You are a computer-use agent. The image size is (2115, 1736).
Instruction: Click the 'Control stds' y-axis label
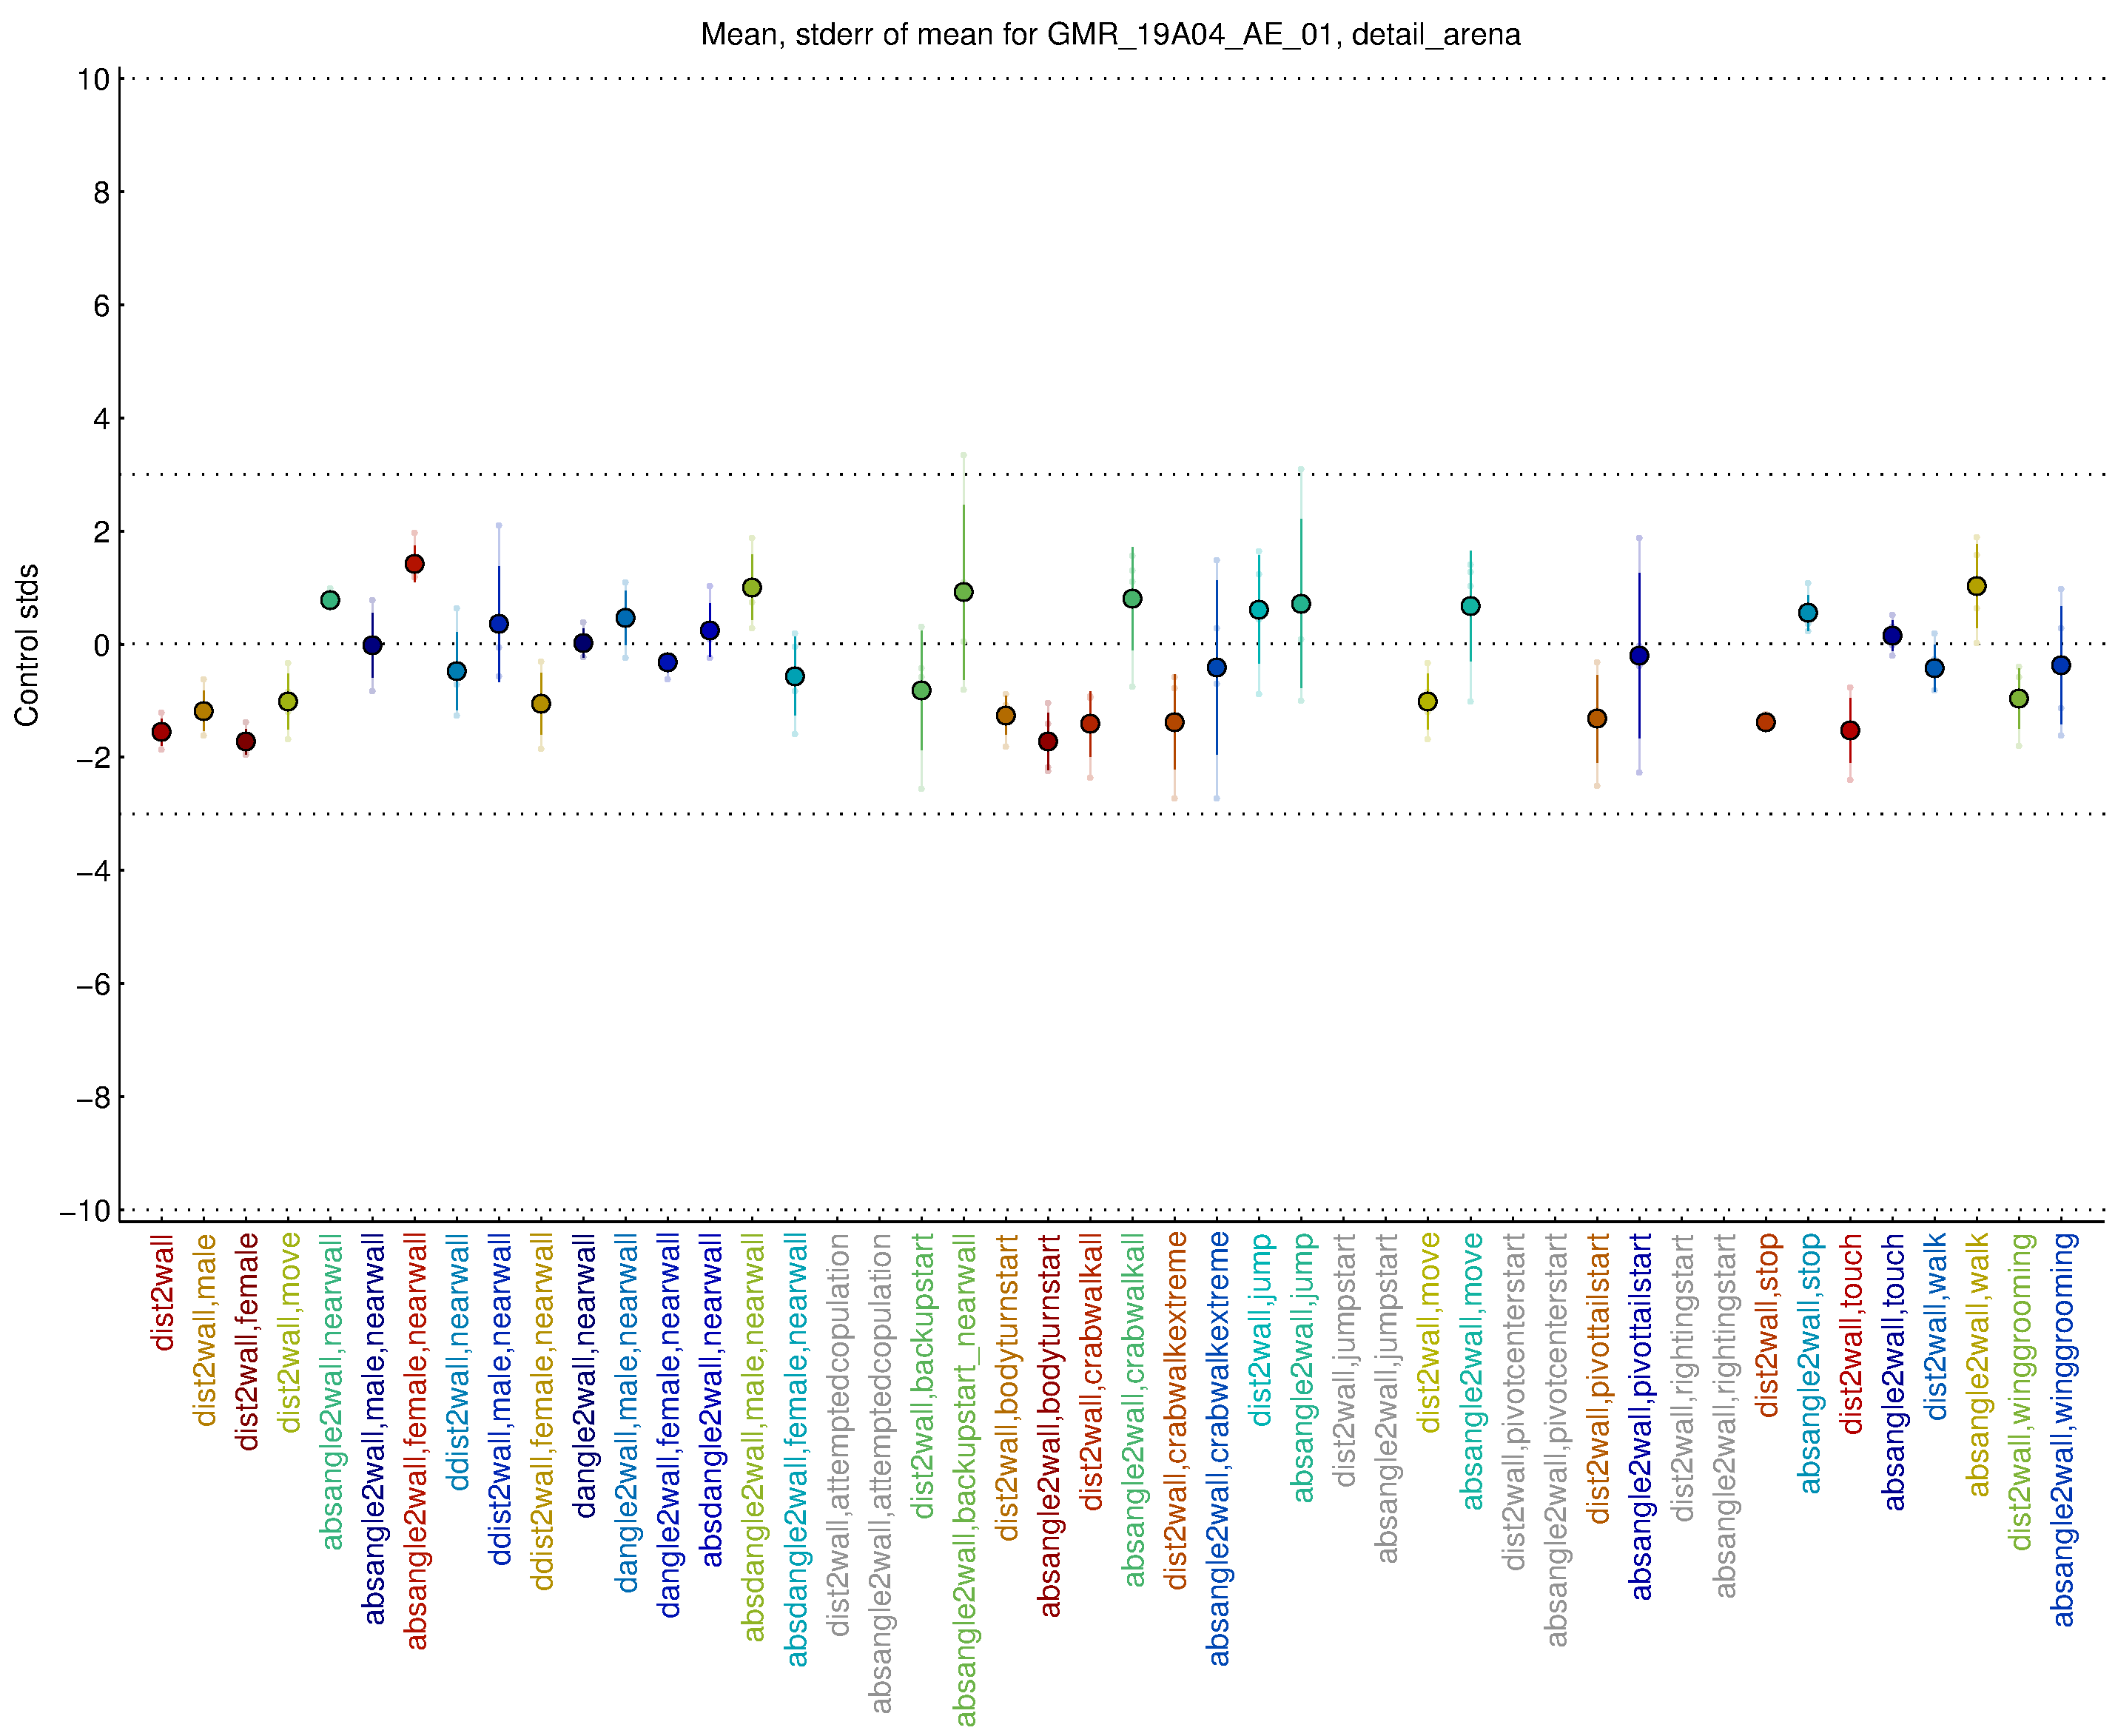(27, 646)
